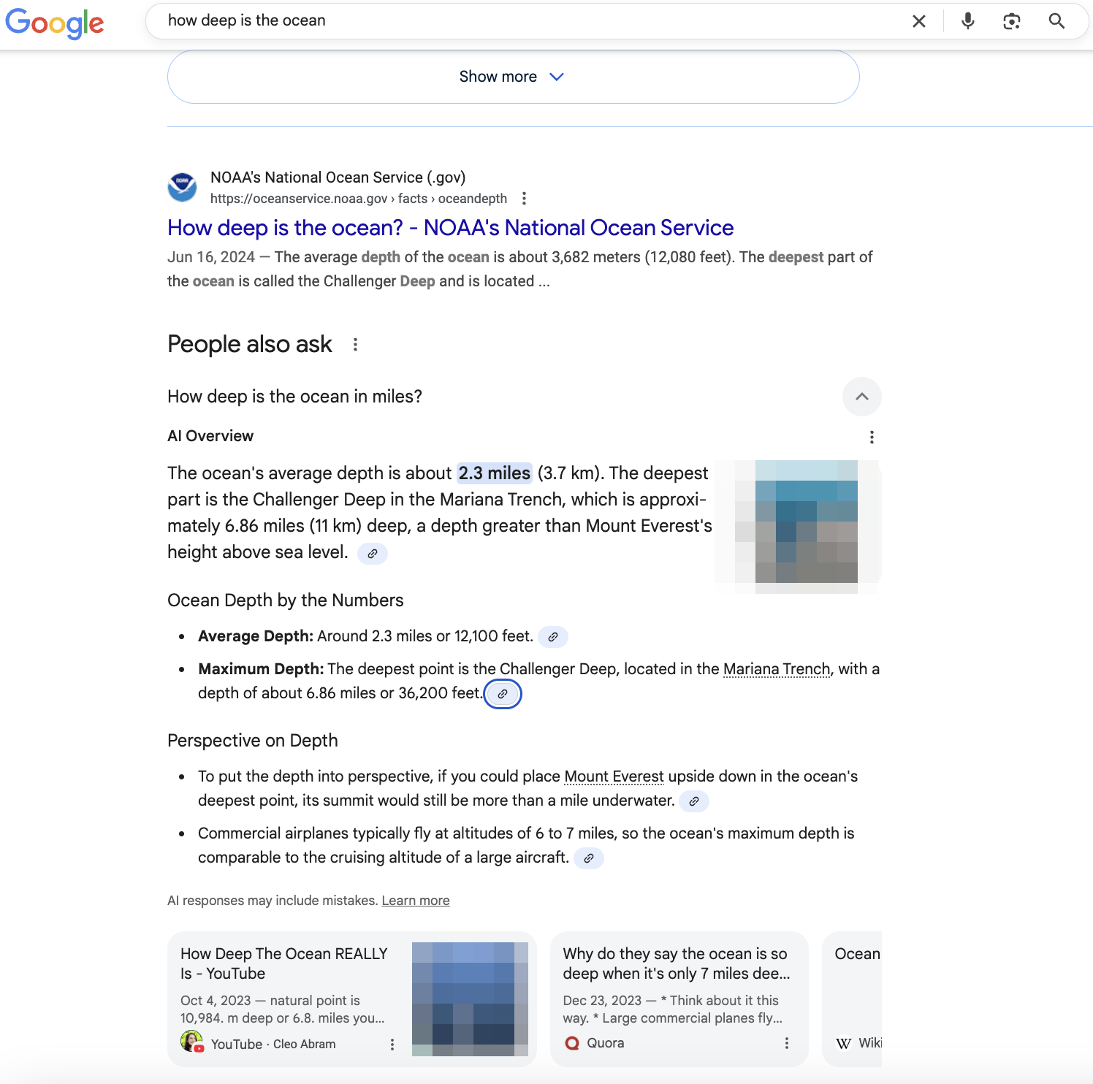Click the Google logo
This screenshot has height=1084, width=1093.
[55, 23]
